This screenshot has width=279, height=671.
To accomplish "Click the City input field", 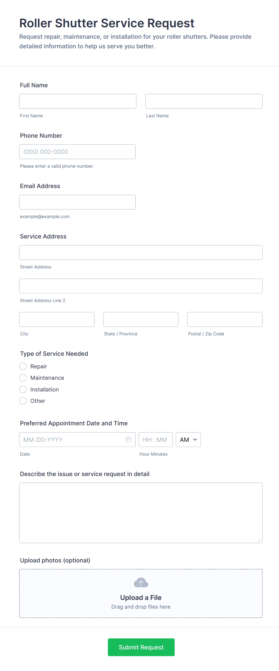I will point(57,319).
